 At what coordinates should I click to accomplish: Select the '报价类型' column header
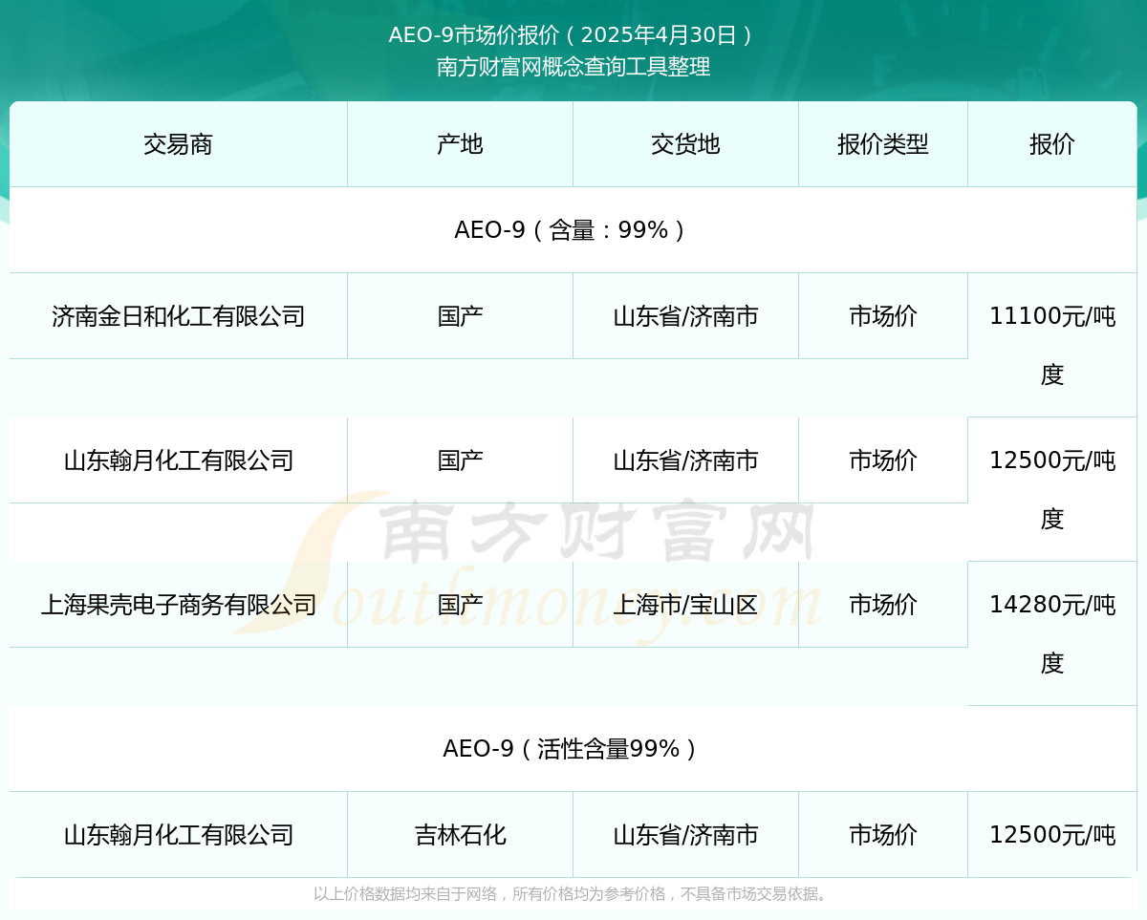(883, 144)
